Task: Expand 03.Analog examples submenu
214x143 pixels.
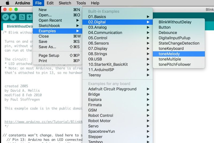Action: point(117,27)
